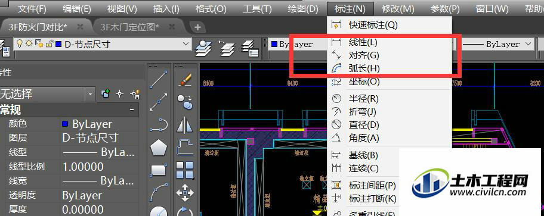The image size is (544, 216).
Task: Choose 线性(L) dimension
Action: click(390, 42)
